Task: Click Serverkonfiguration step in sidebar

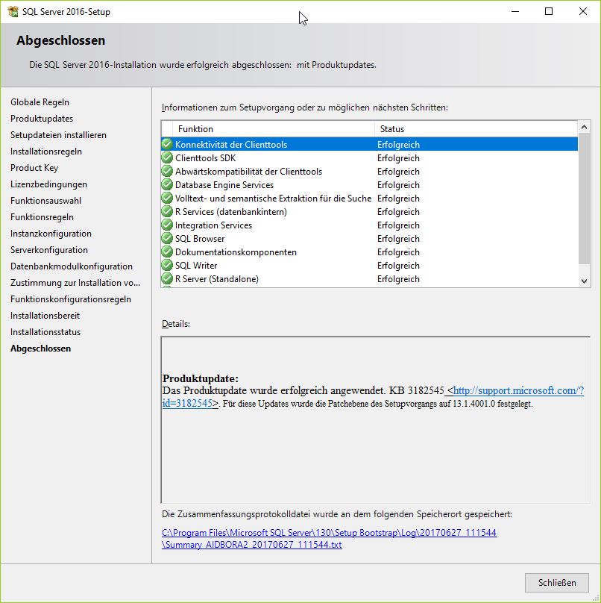Action: point(49,249)
